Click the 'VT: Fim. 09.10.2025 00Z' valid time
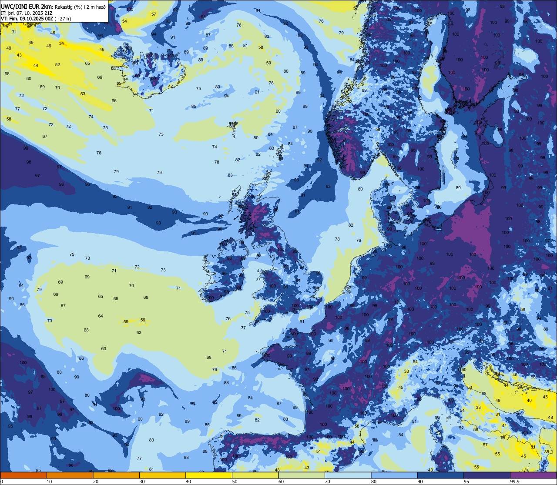The height and width of the screenshot is (485, 557). [x=27, y=19]
